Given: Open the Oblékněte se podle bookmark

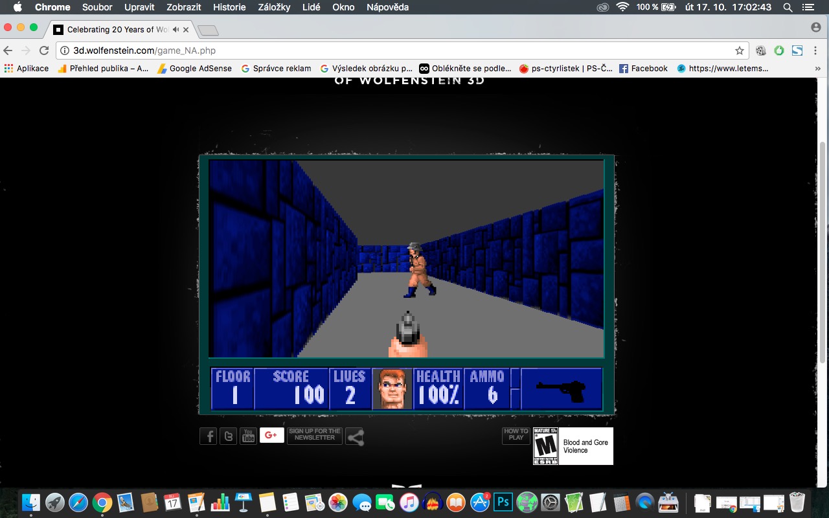Looking at the screenshot, I should pos(465,68).
